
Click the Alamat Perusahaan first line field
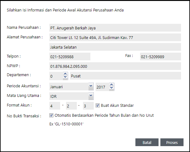click(x=115, y=38)
